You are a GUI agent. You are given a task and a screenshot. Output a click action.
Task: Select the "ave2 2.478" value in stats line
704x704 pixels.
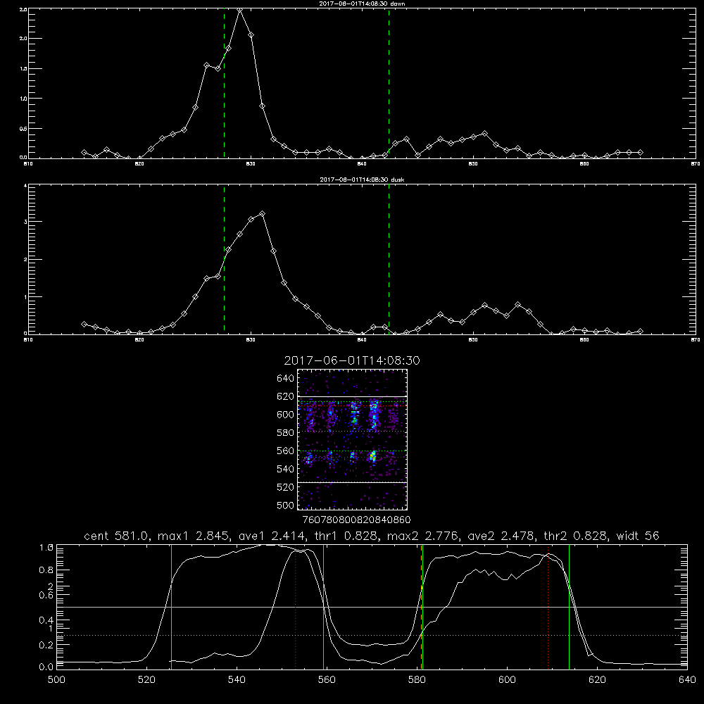(501, 536)
